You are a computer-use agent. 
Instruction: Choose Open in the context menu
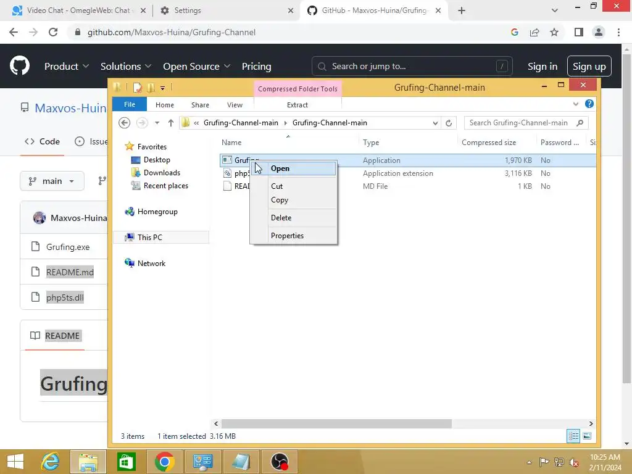click(x=293, y=168)
